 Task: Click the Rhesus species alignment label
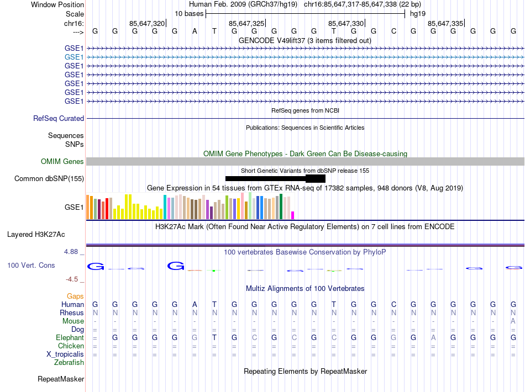[x=71, y=313]
